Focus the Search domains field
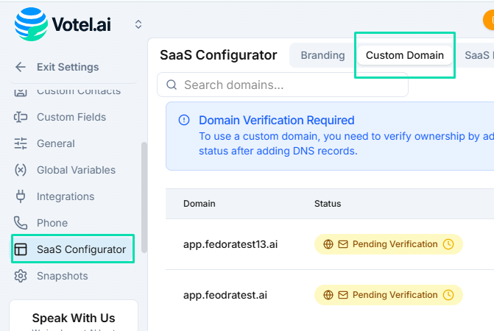Image resolution: width=494 pixels, height=331 pixels. pyautogui.click(x=283, y=85)
